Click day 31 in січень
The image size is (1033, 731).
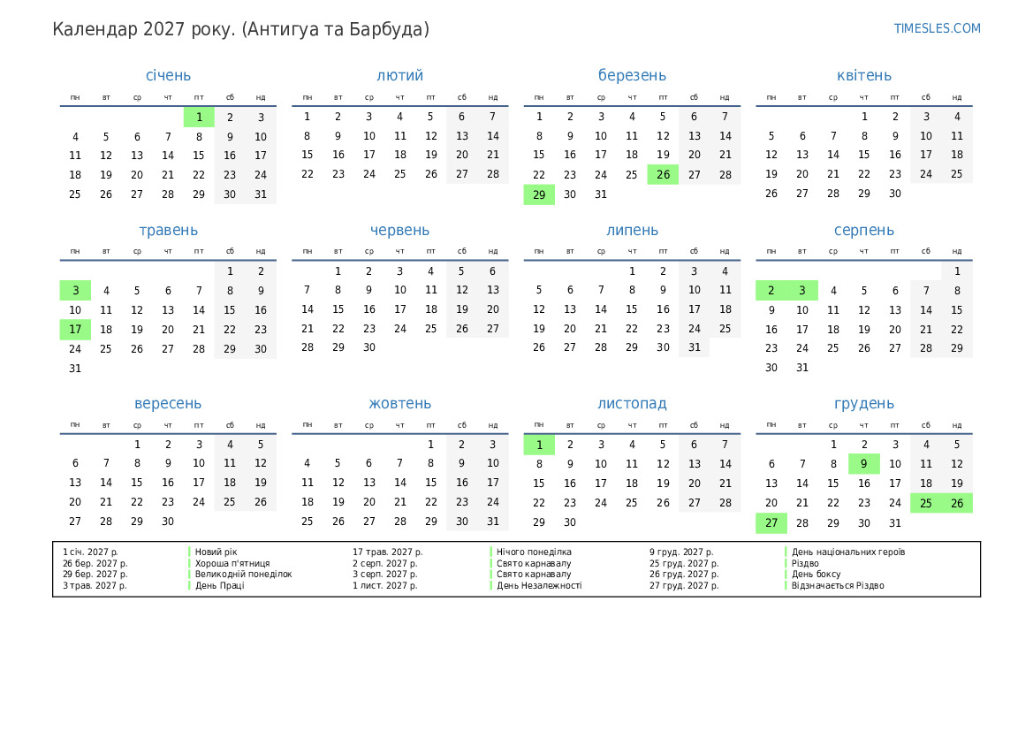click(261, 194)
